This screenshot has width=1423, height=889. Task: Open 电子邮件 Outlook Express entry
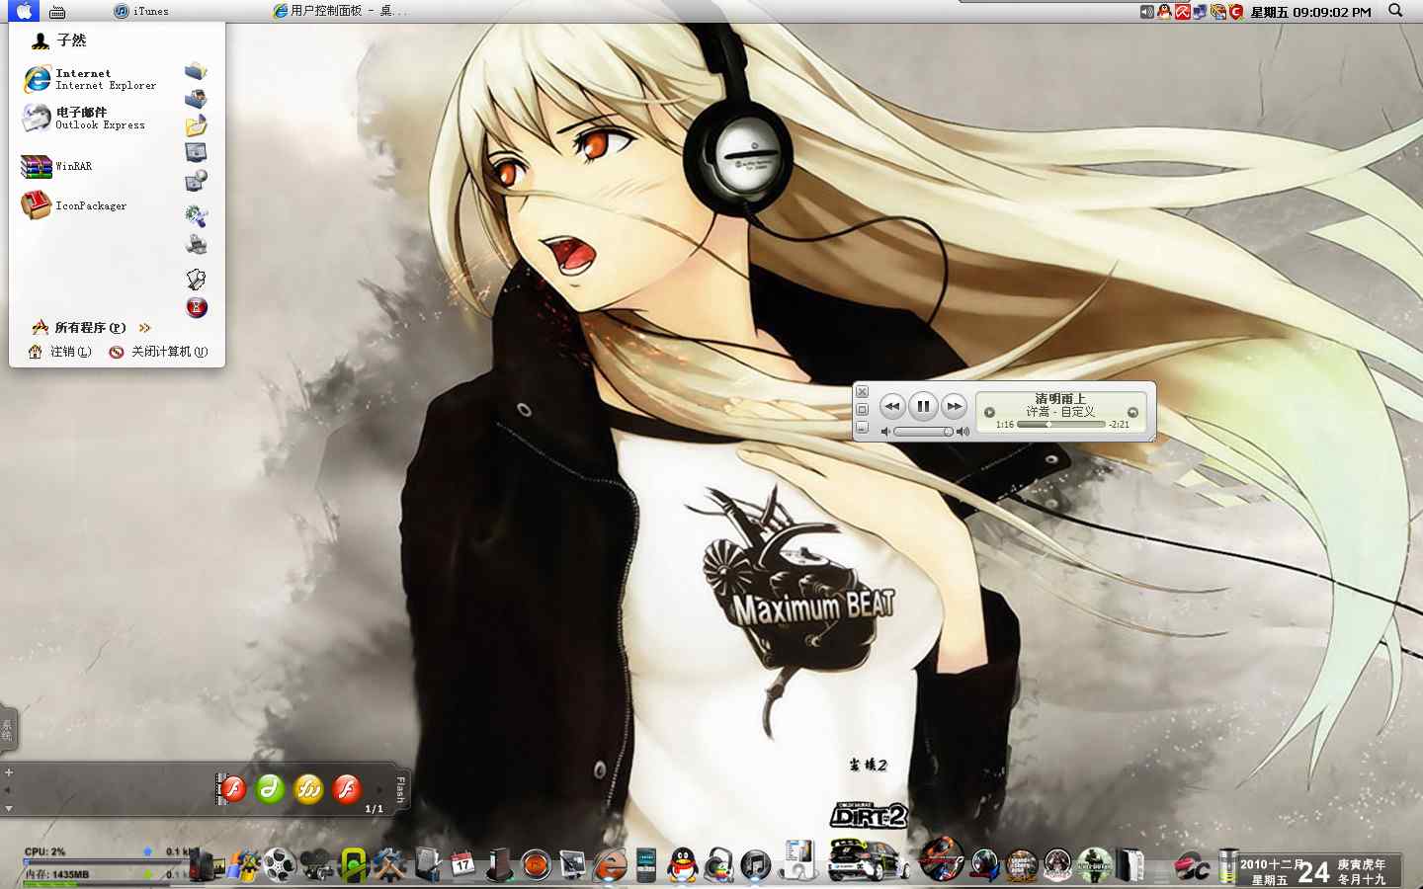(x=84, y=119)
